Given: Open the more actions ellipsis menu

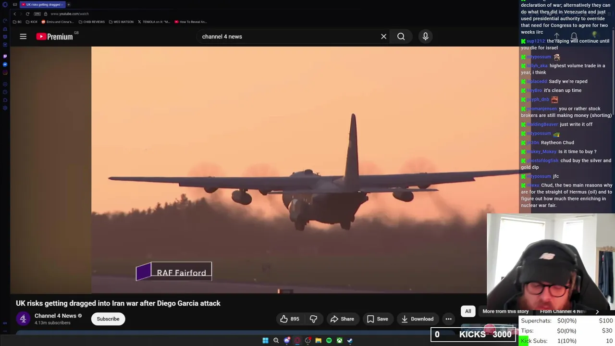Looking at the screenshot, I should click(x=448, y=319).
